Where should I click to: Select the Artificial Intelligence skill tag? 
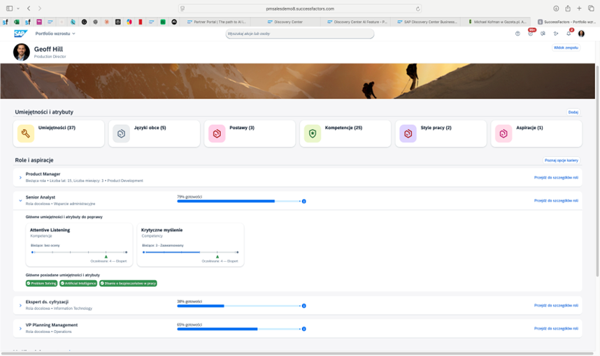78,283
